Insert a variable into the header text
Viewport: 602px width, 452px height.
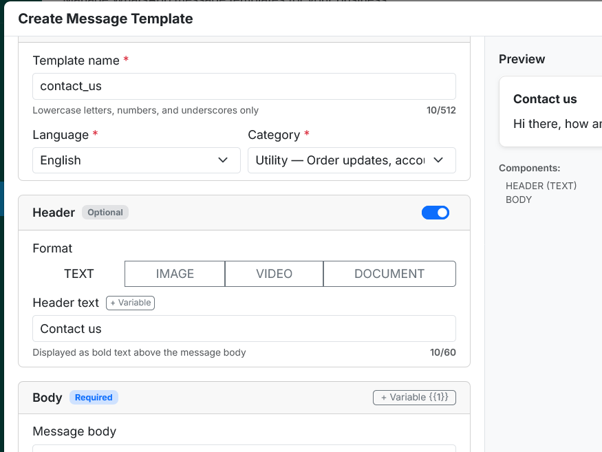130,303
